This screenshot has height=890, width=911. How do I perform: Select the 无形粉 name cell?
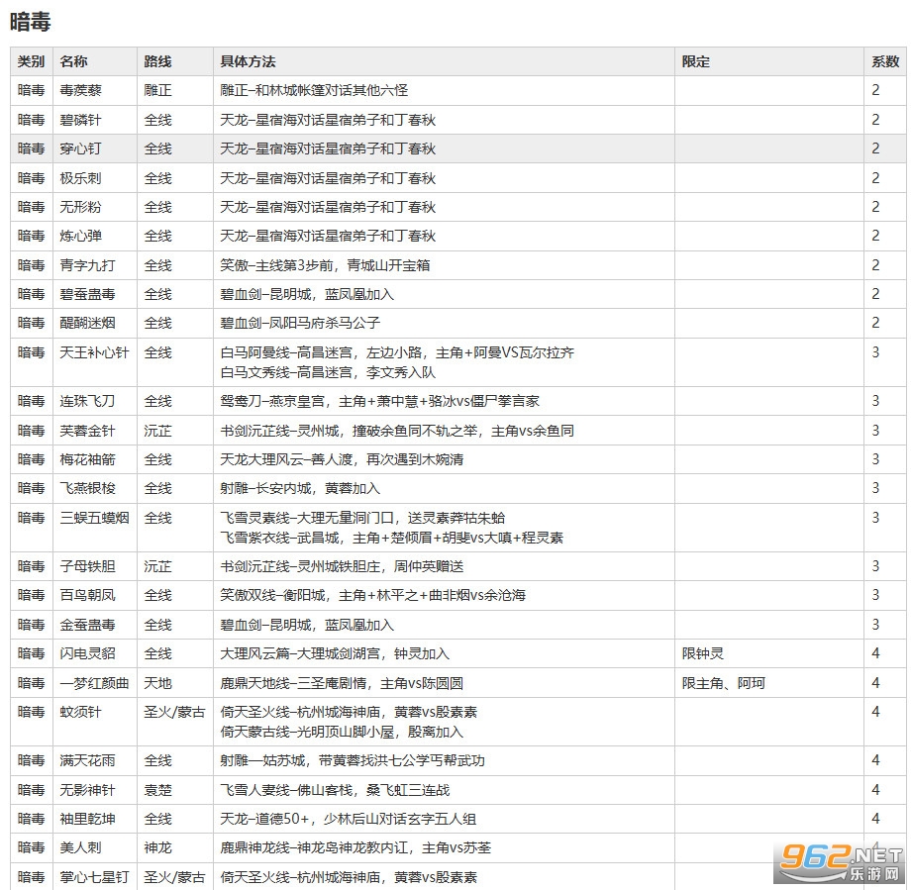pyautogui.click(x=95, y=207)
